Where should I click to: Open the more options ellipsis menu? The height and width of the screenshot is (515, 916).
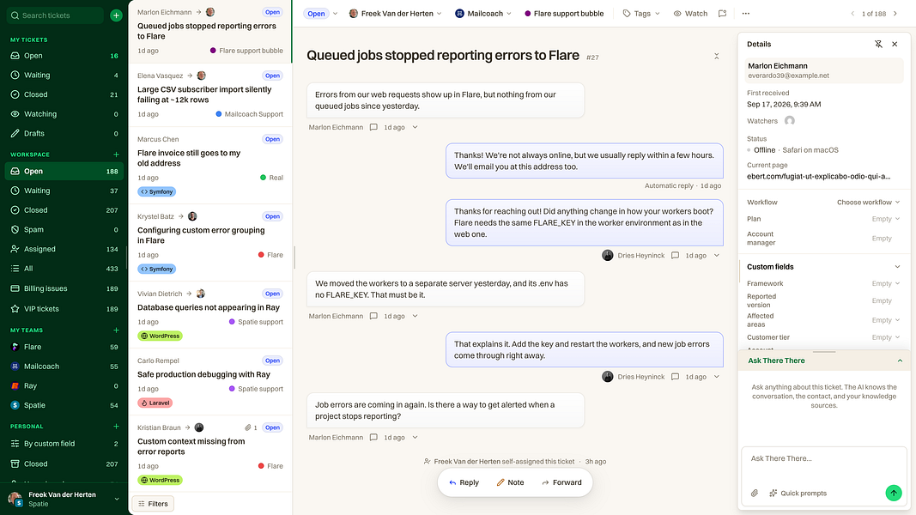pyautogui.click(x=746, y=14)
